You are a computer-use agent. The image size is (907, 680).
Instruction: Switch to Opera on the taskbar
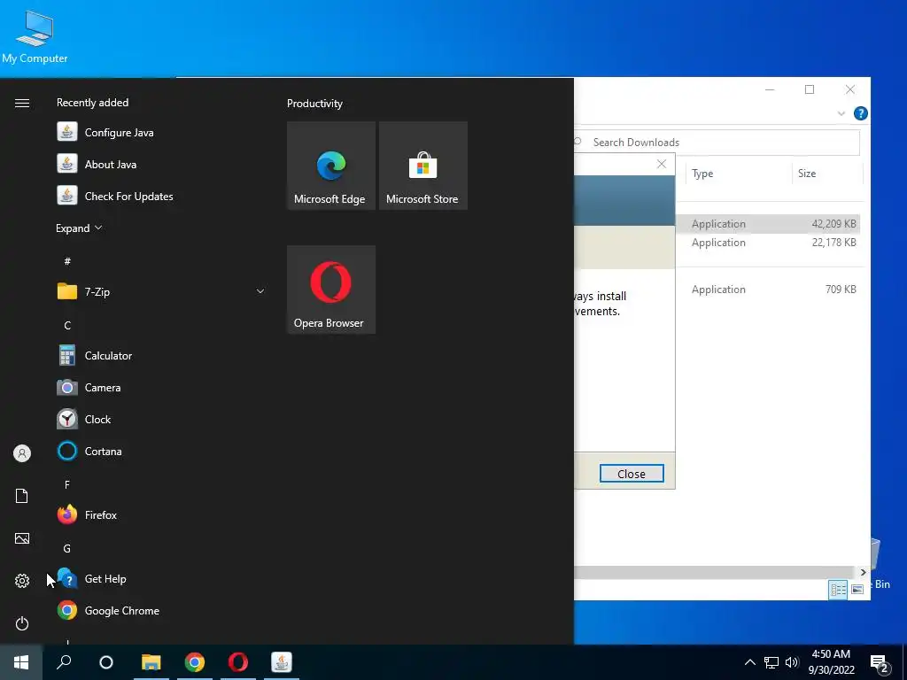[238, 662]
